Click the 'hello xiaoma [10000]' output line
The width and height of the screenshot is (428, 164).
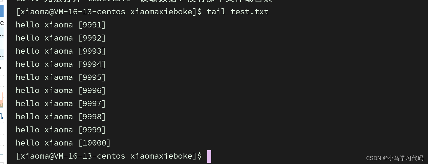pyautogui.click(x=63, y=143)
